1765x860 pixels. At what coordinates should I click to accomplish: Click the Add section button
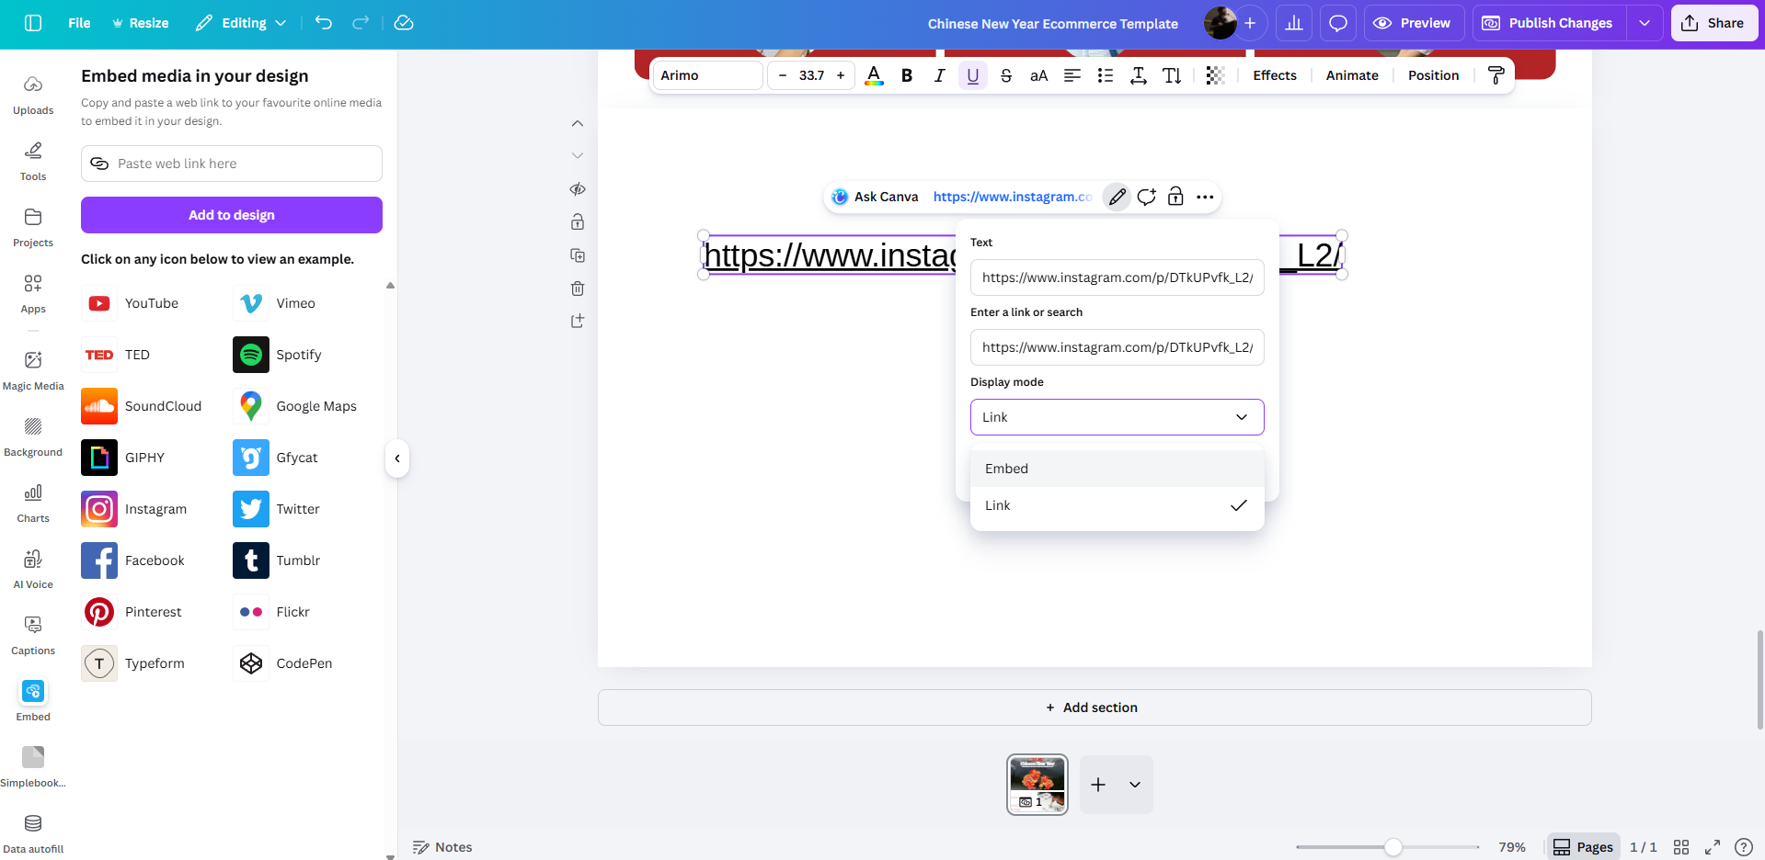pos(1094,707)
